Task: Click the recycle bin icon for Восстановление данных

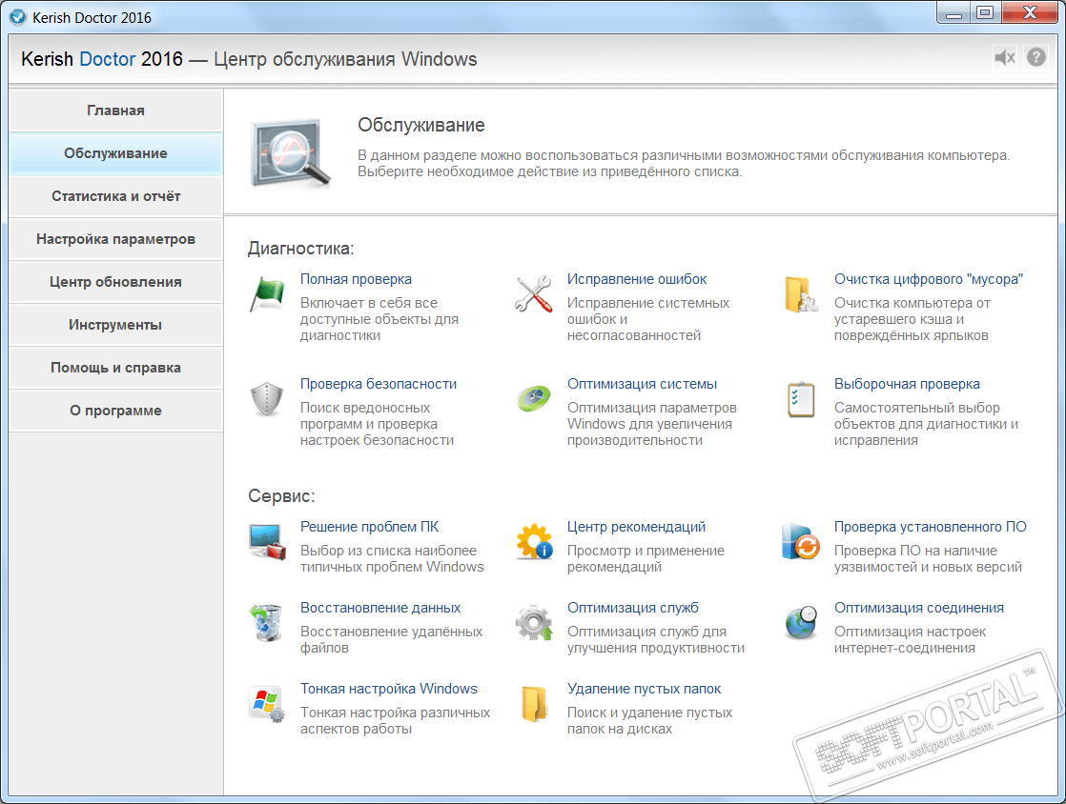Action: (267, 623)
